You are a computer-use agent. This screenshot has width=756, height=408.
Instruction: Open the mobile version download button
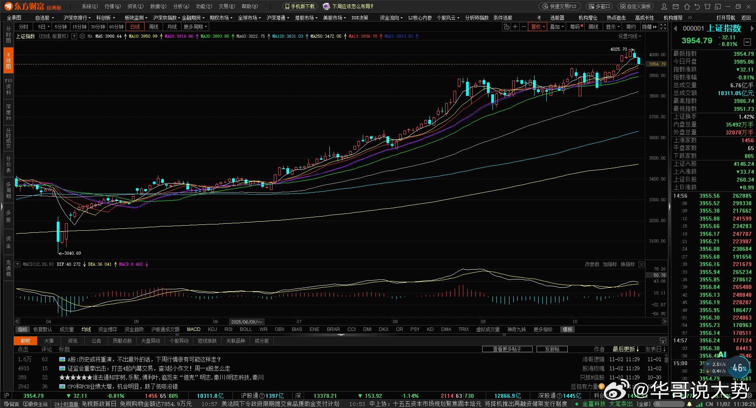[299, 6]
